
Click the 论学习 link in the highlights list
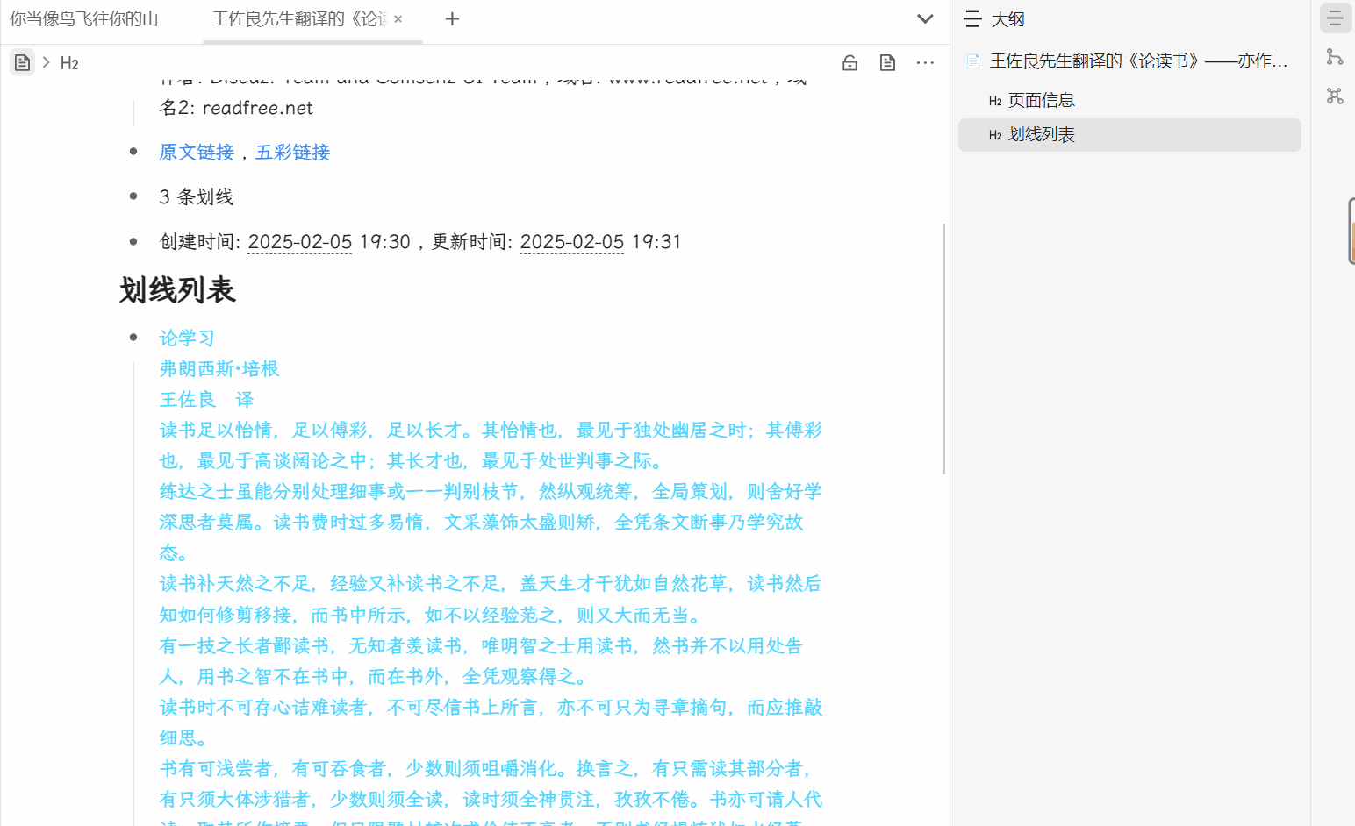(186, 337)
